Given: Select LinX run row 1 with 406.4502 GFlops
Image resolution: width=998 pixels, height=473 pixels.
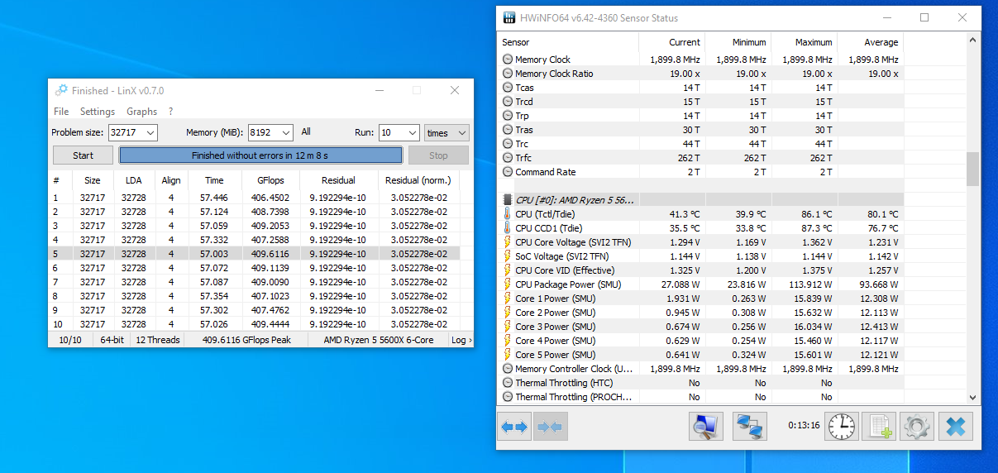Looking at the screenshot, I should 255,198.
